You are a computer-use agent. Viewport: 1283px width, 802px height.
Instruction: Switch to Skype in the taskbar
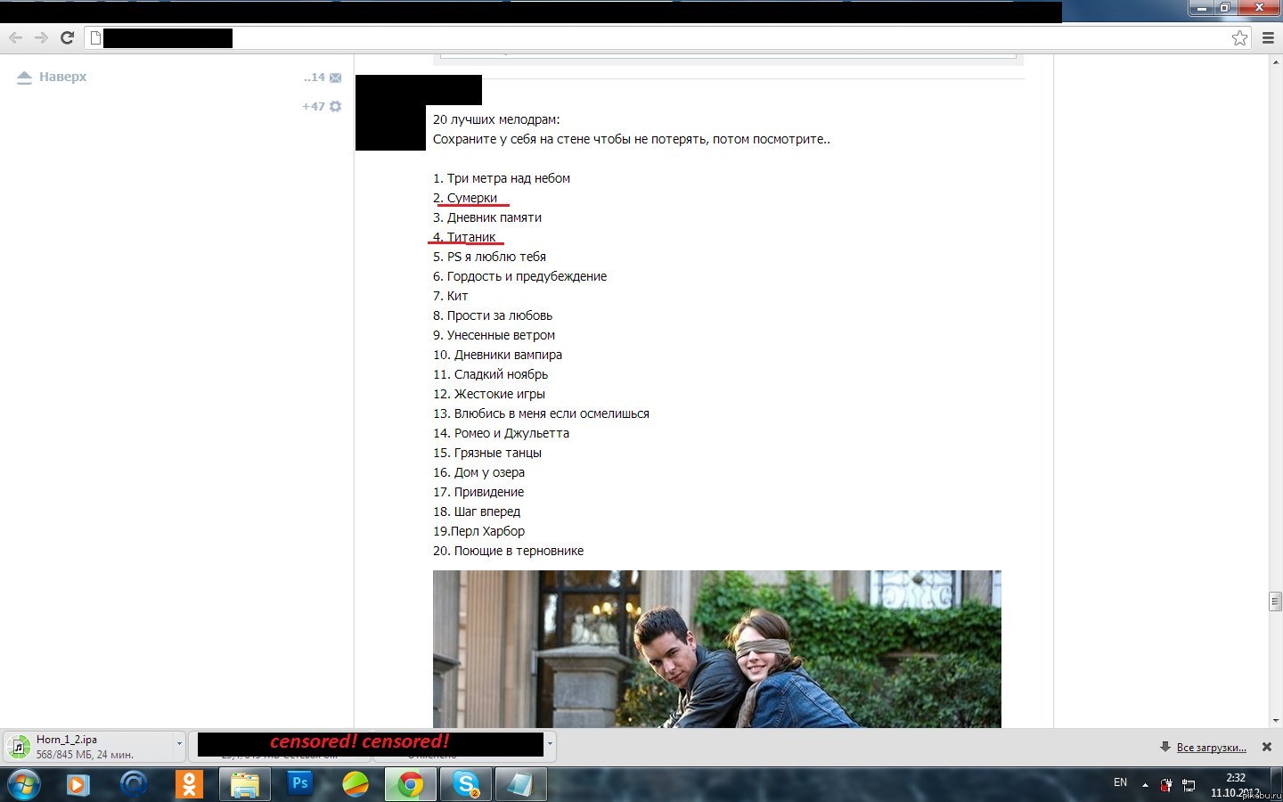[x=466, y=784]
